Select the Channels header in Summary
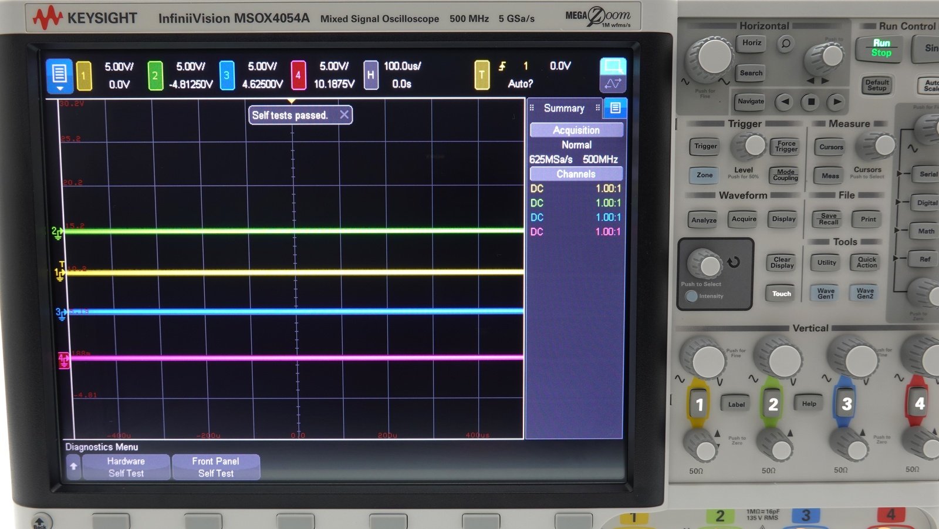The width and height of the screenshot is (939, 529). (576, 174)
